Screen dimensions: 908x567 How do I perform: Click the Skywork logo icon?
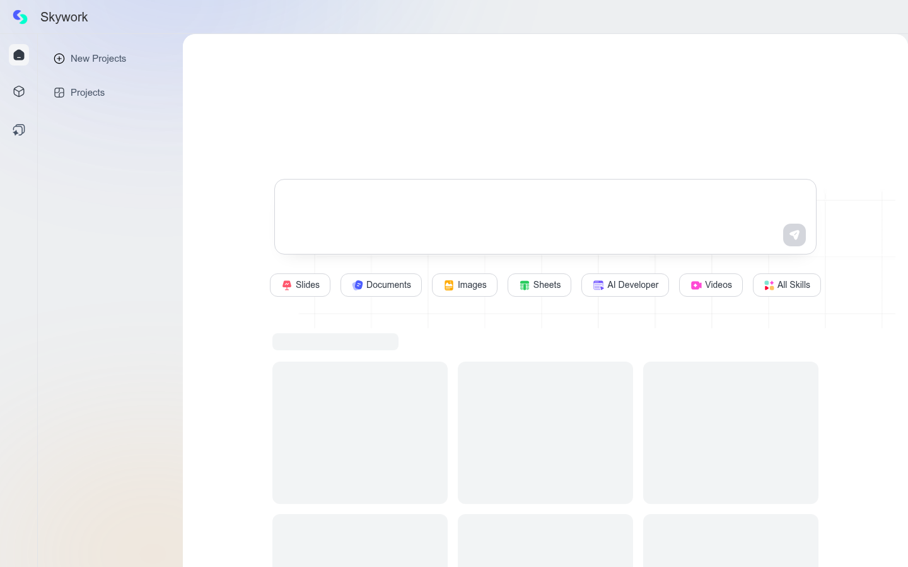pos(20,17)
